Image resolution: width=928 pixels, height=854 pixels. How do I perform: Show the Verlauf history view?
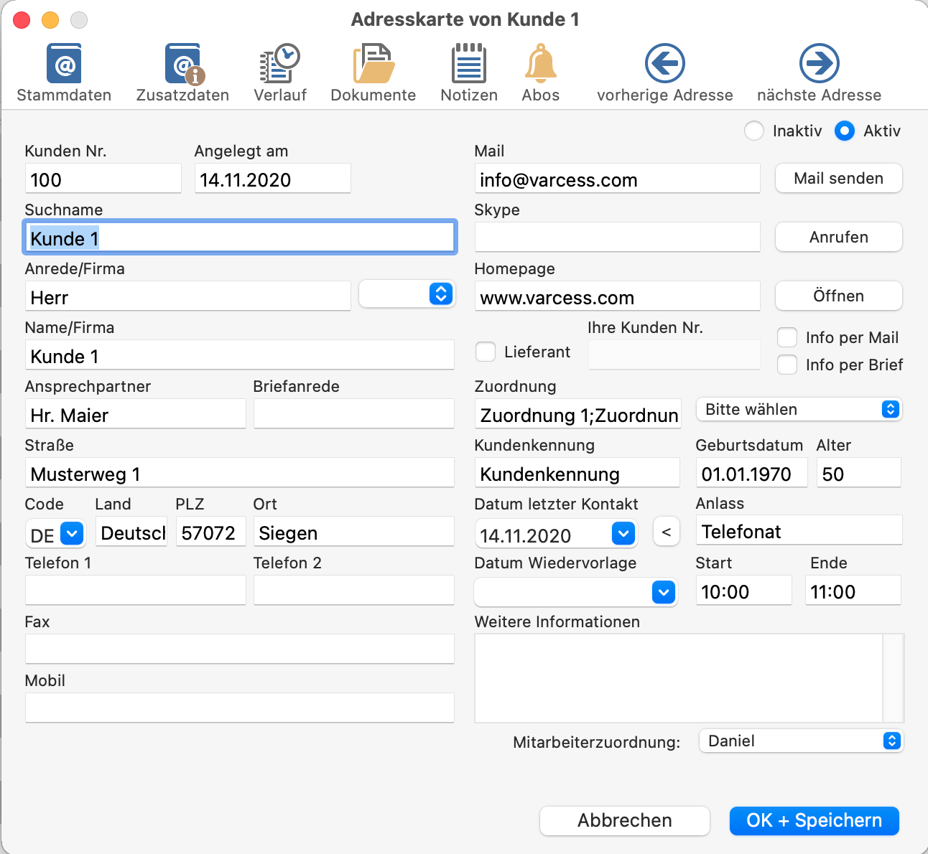pyautogui.click(x=280, y=73)
